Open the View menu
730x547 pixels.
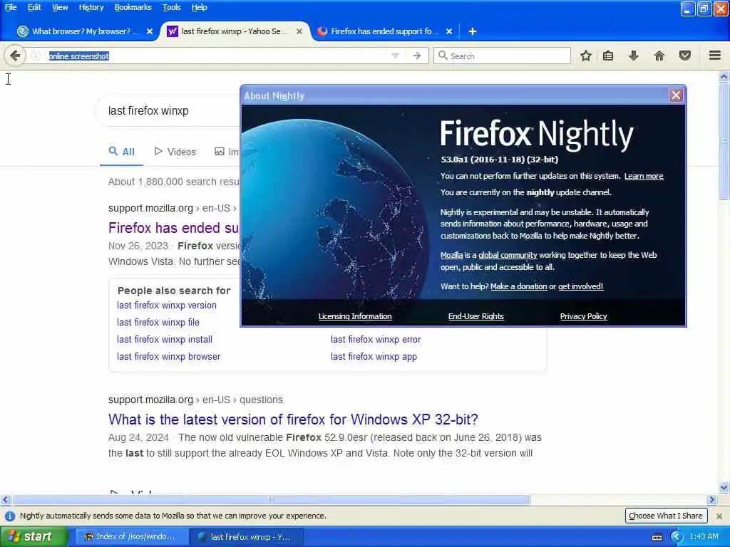pyautogui.click(x=60, y=7)
